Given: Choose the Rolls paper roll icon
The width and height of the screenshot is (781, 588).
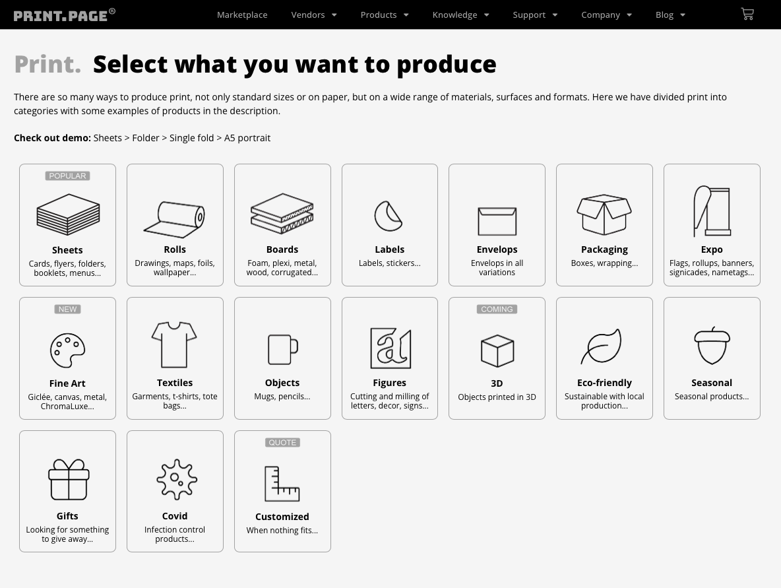Looking at the screenshot, I should 175,218.
